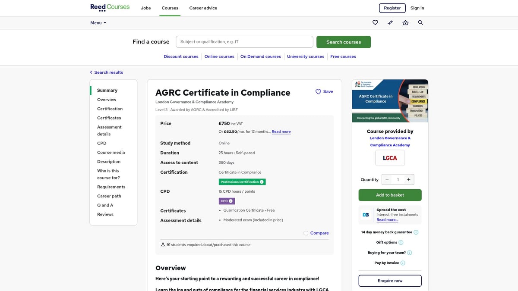Viewport: 518px width, 291px height.
Task: Expand Read more on the monthly price
Action: click(x=281, y=131)
